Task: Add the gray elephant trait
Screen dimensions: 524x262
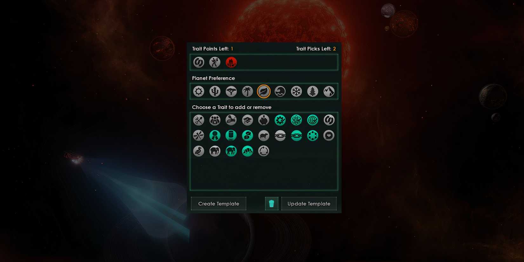Action: pyautogui.click(x=215, y=151)
